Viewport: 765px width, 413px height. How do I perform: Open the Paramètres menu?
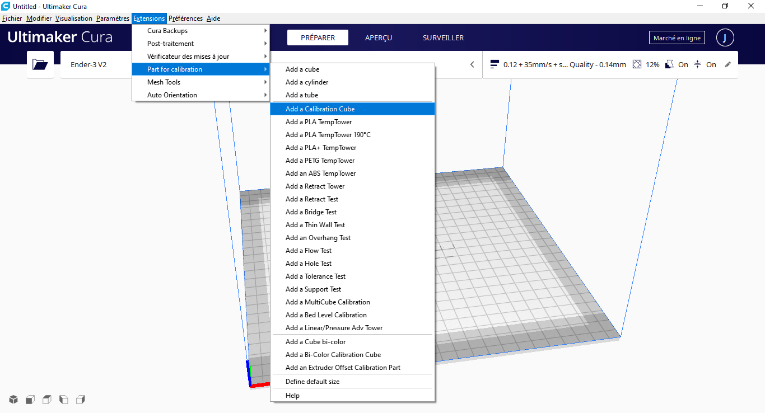[x=113, y=18]
